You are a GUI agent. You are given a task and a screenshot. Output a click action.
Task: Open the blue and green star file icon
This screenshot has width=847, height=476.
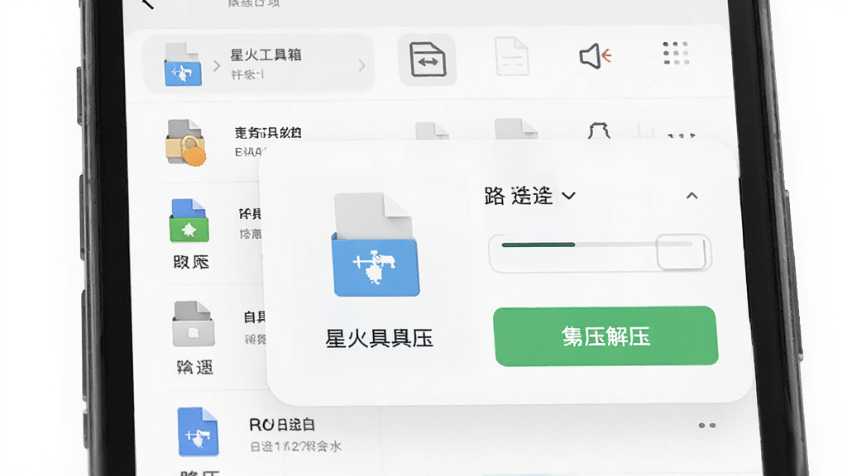pyautogui.click(x=189, y=221)
